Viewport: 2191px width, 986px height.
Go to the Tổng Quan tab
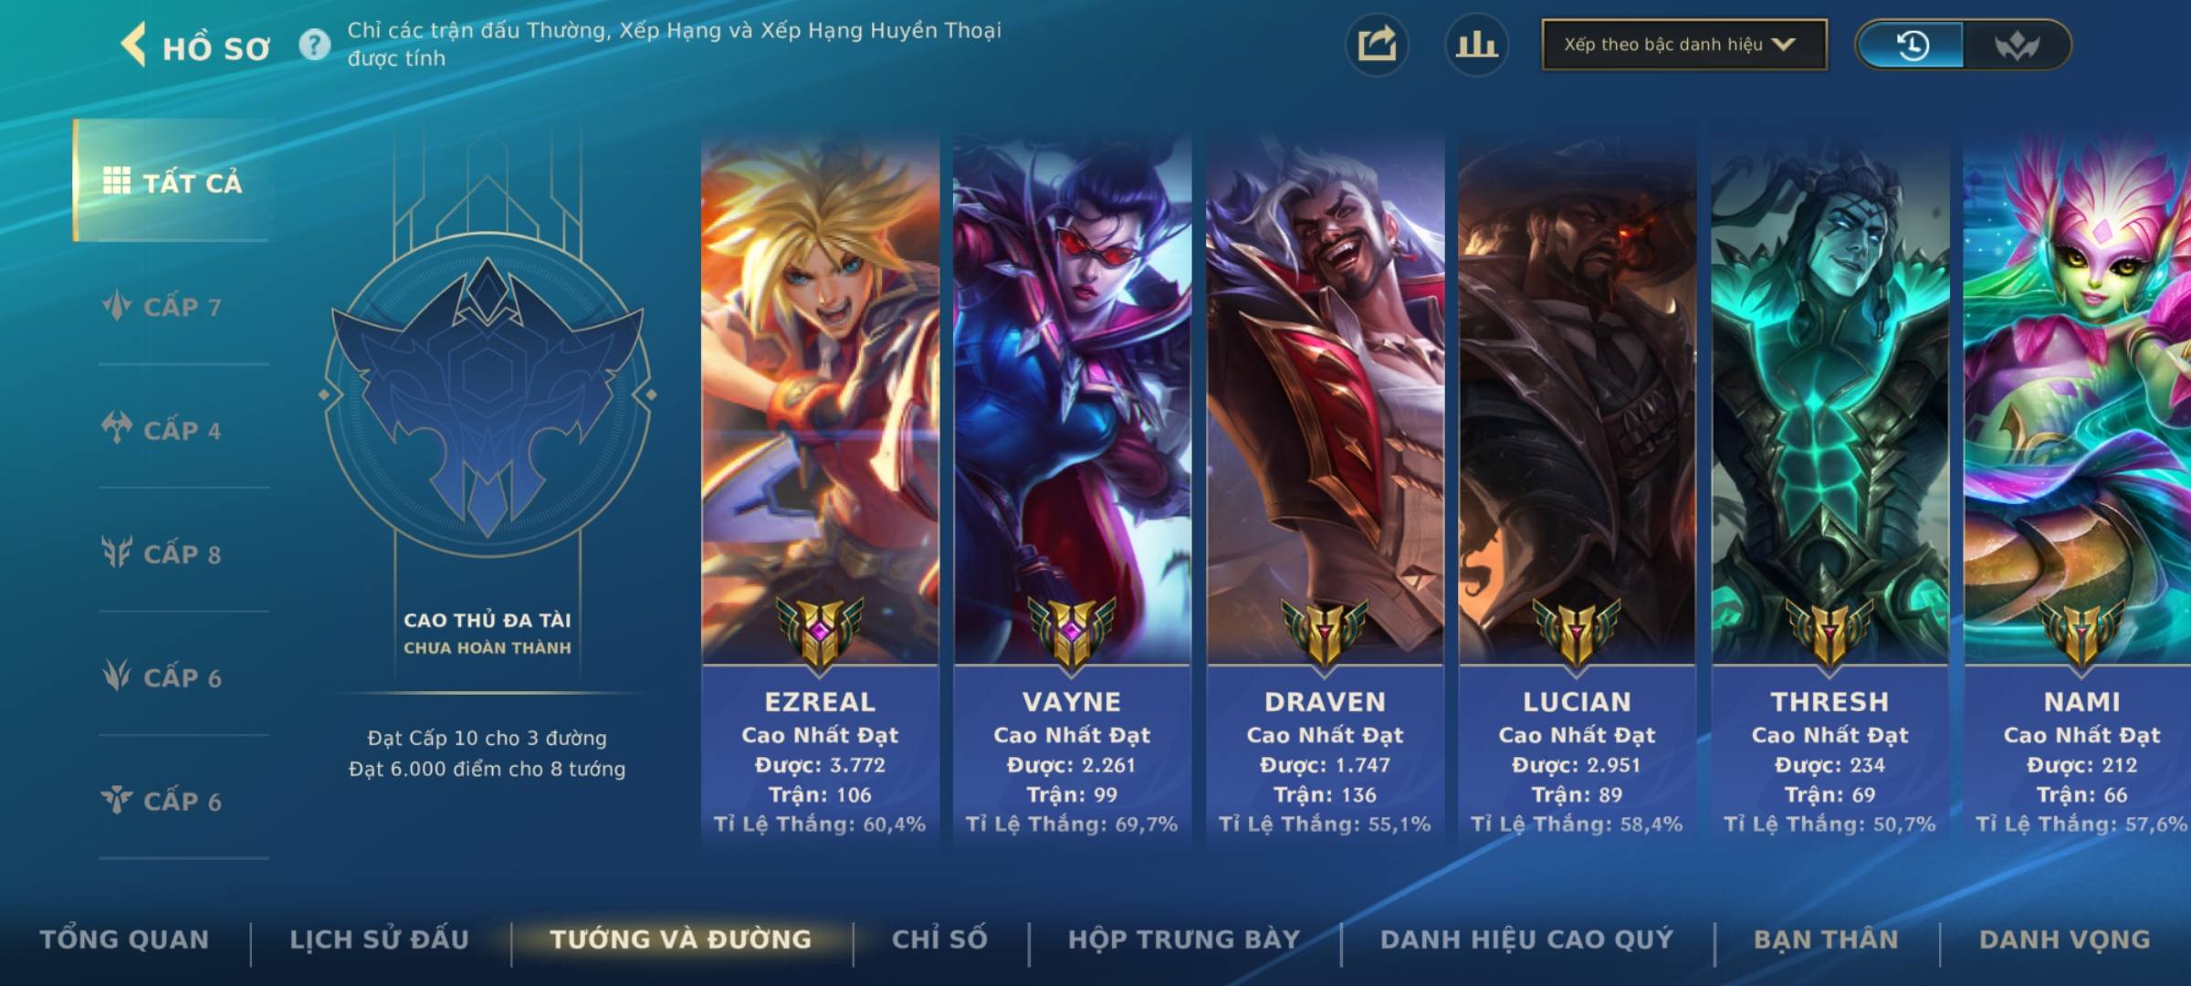tap(125, 939)
